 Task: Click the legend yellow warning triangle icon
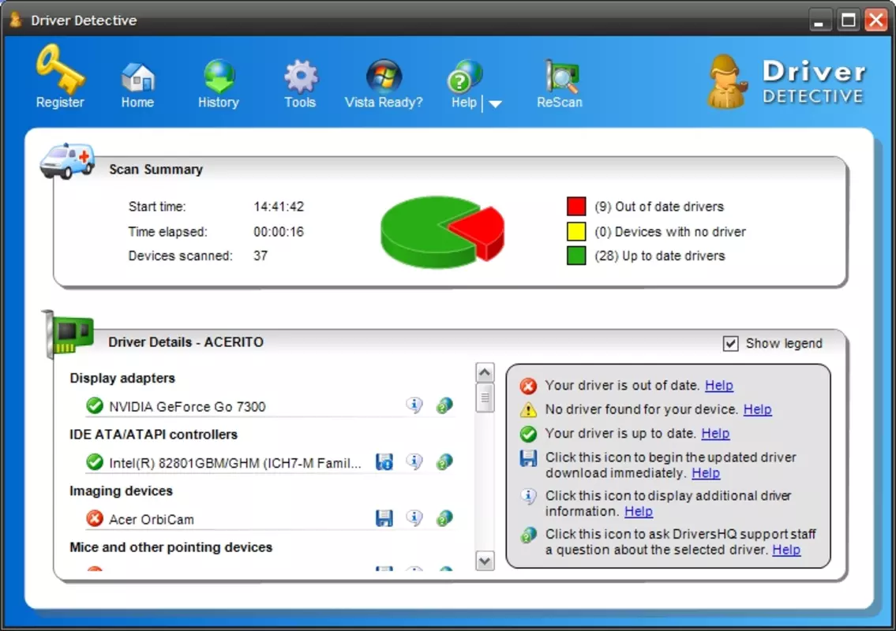point(528,410)
